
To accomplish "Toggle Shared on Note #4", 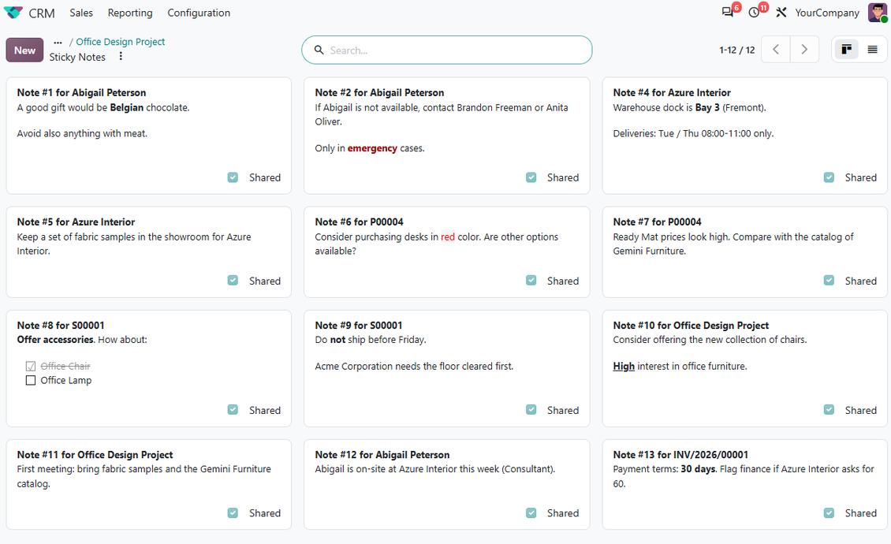I will [x=829, y=177].
